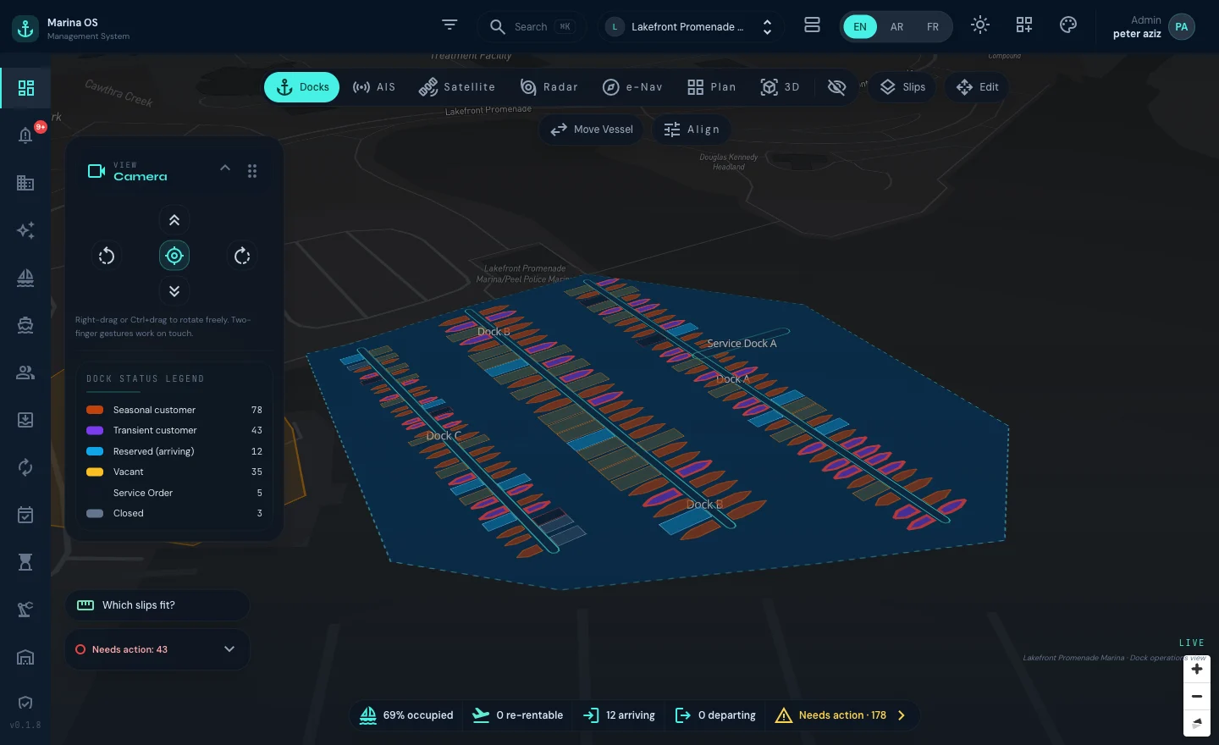This screenshot has height=745, width=1219.
Task: Click the Which slips fit? button
Action: coord(157,605)
